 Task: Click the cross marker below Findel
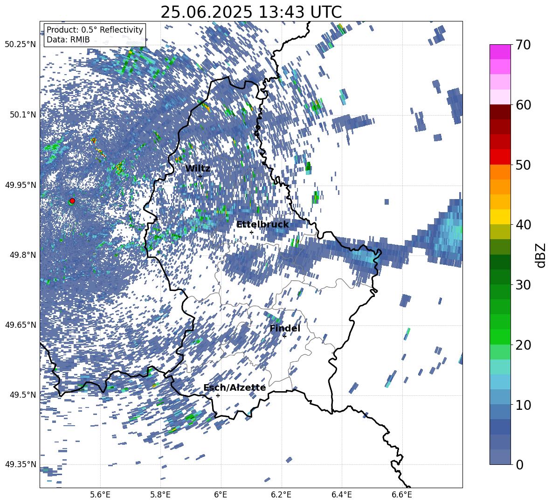(284, 336)
